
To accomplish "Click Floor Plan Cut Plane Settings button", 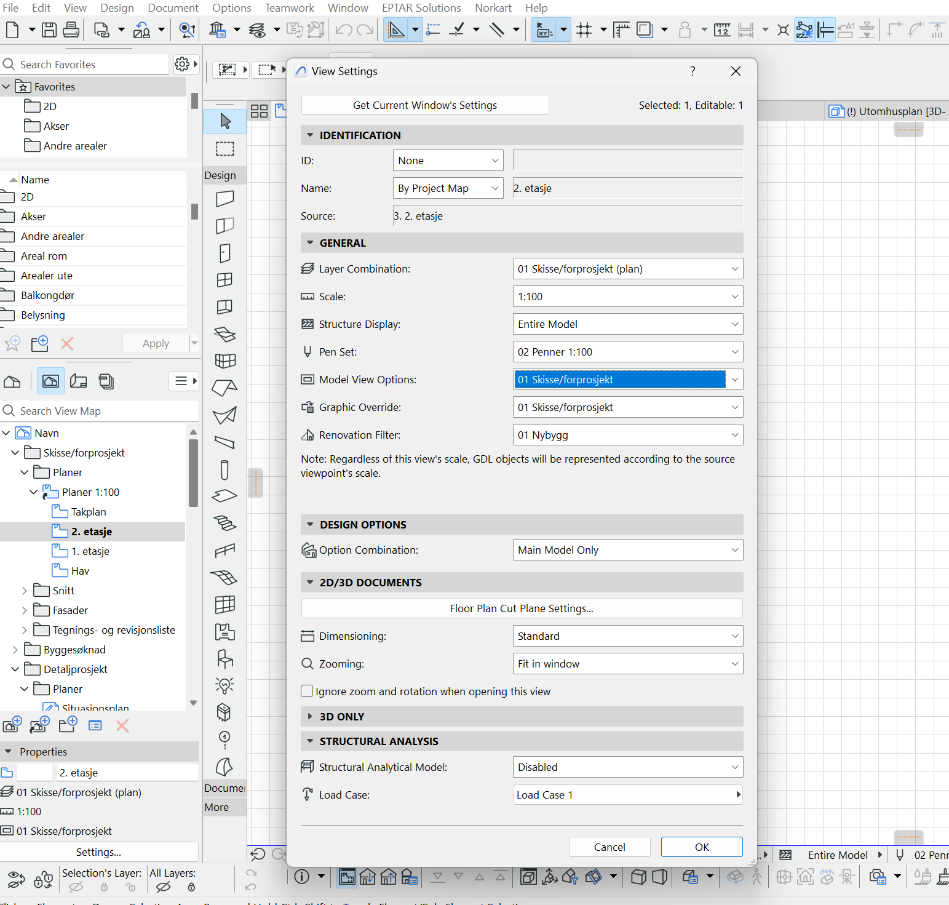I will click(x=522, y=608).
